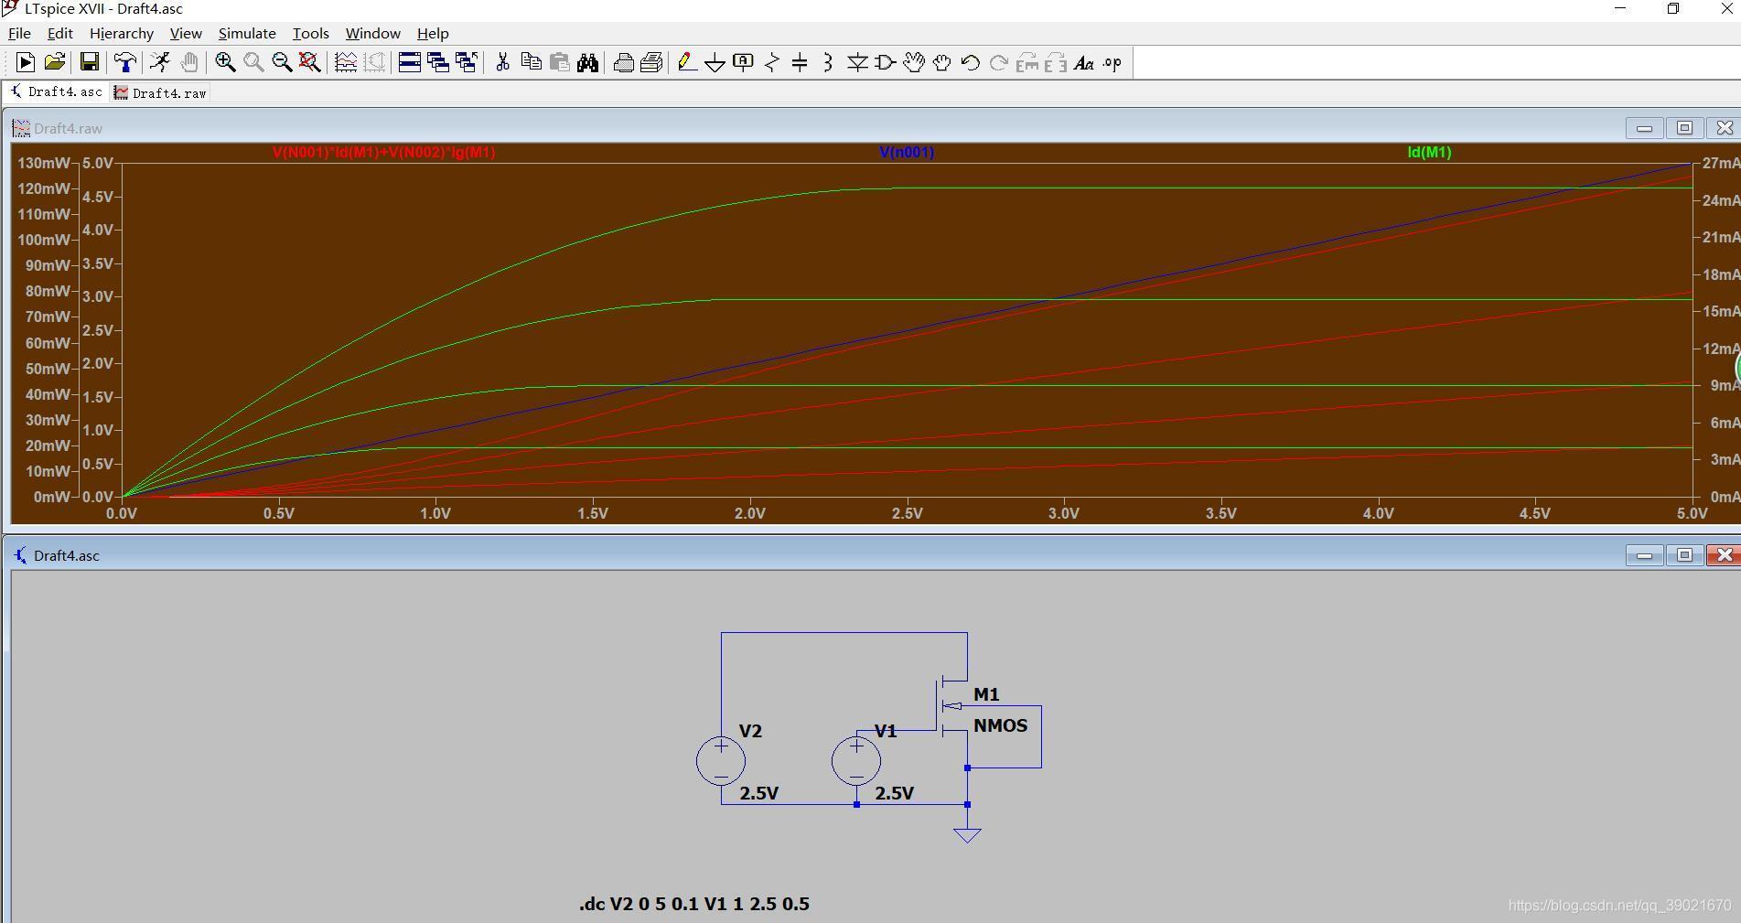Select the Draw Wire pencil tool
Screen dimensions: 1741x923
(x=687, y=62)
